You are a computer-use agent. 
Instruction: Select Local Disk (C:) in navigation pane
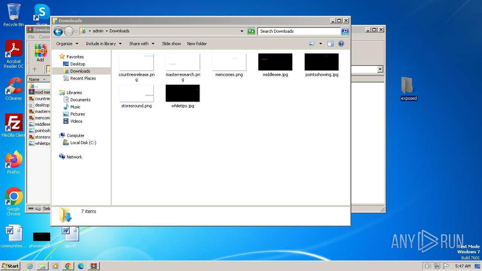tap(83, 143)
